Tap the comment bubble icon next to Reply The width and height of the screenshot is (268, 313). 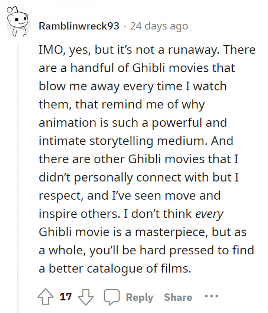click(x=111, y=296)
